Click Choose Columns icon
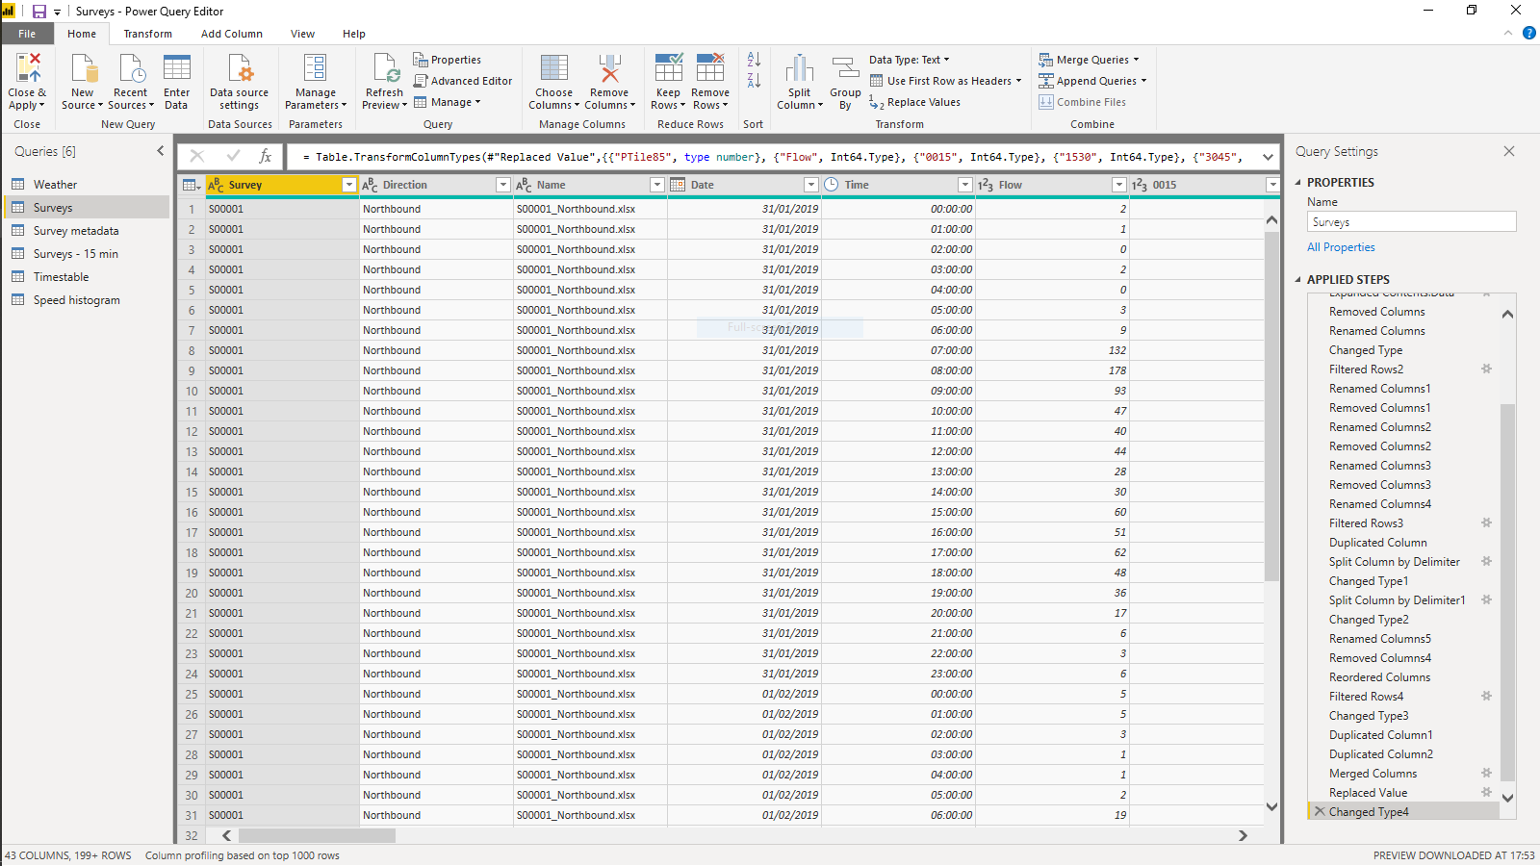 point(554,68)
